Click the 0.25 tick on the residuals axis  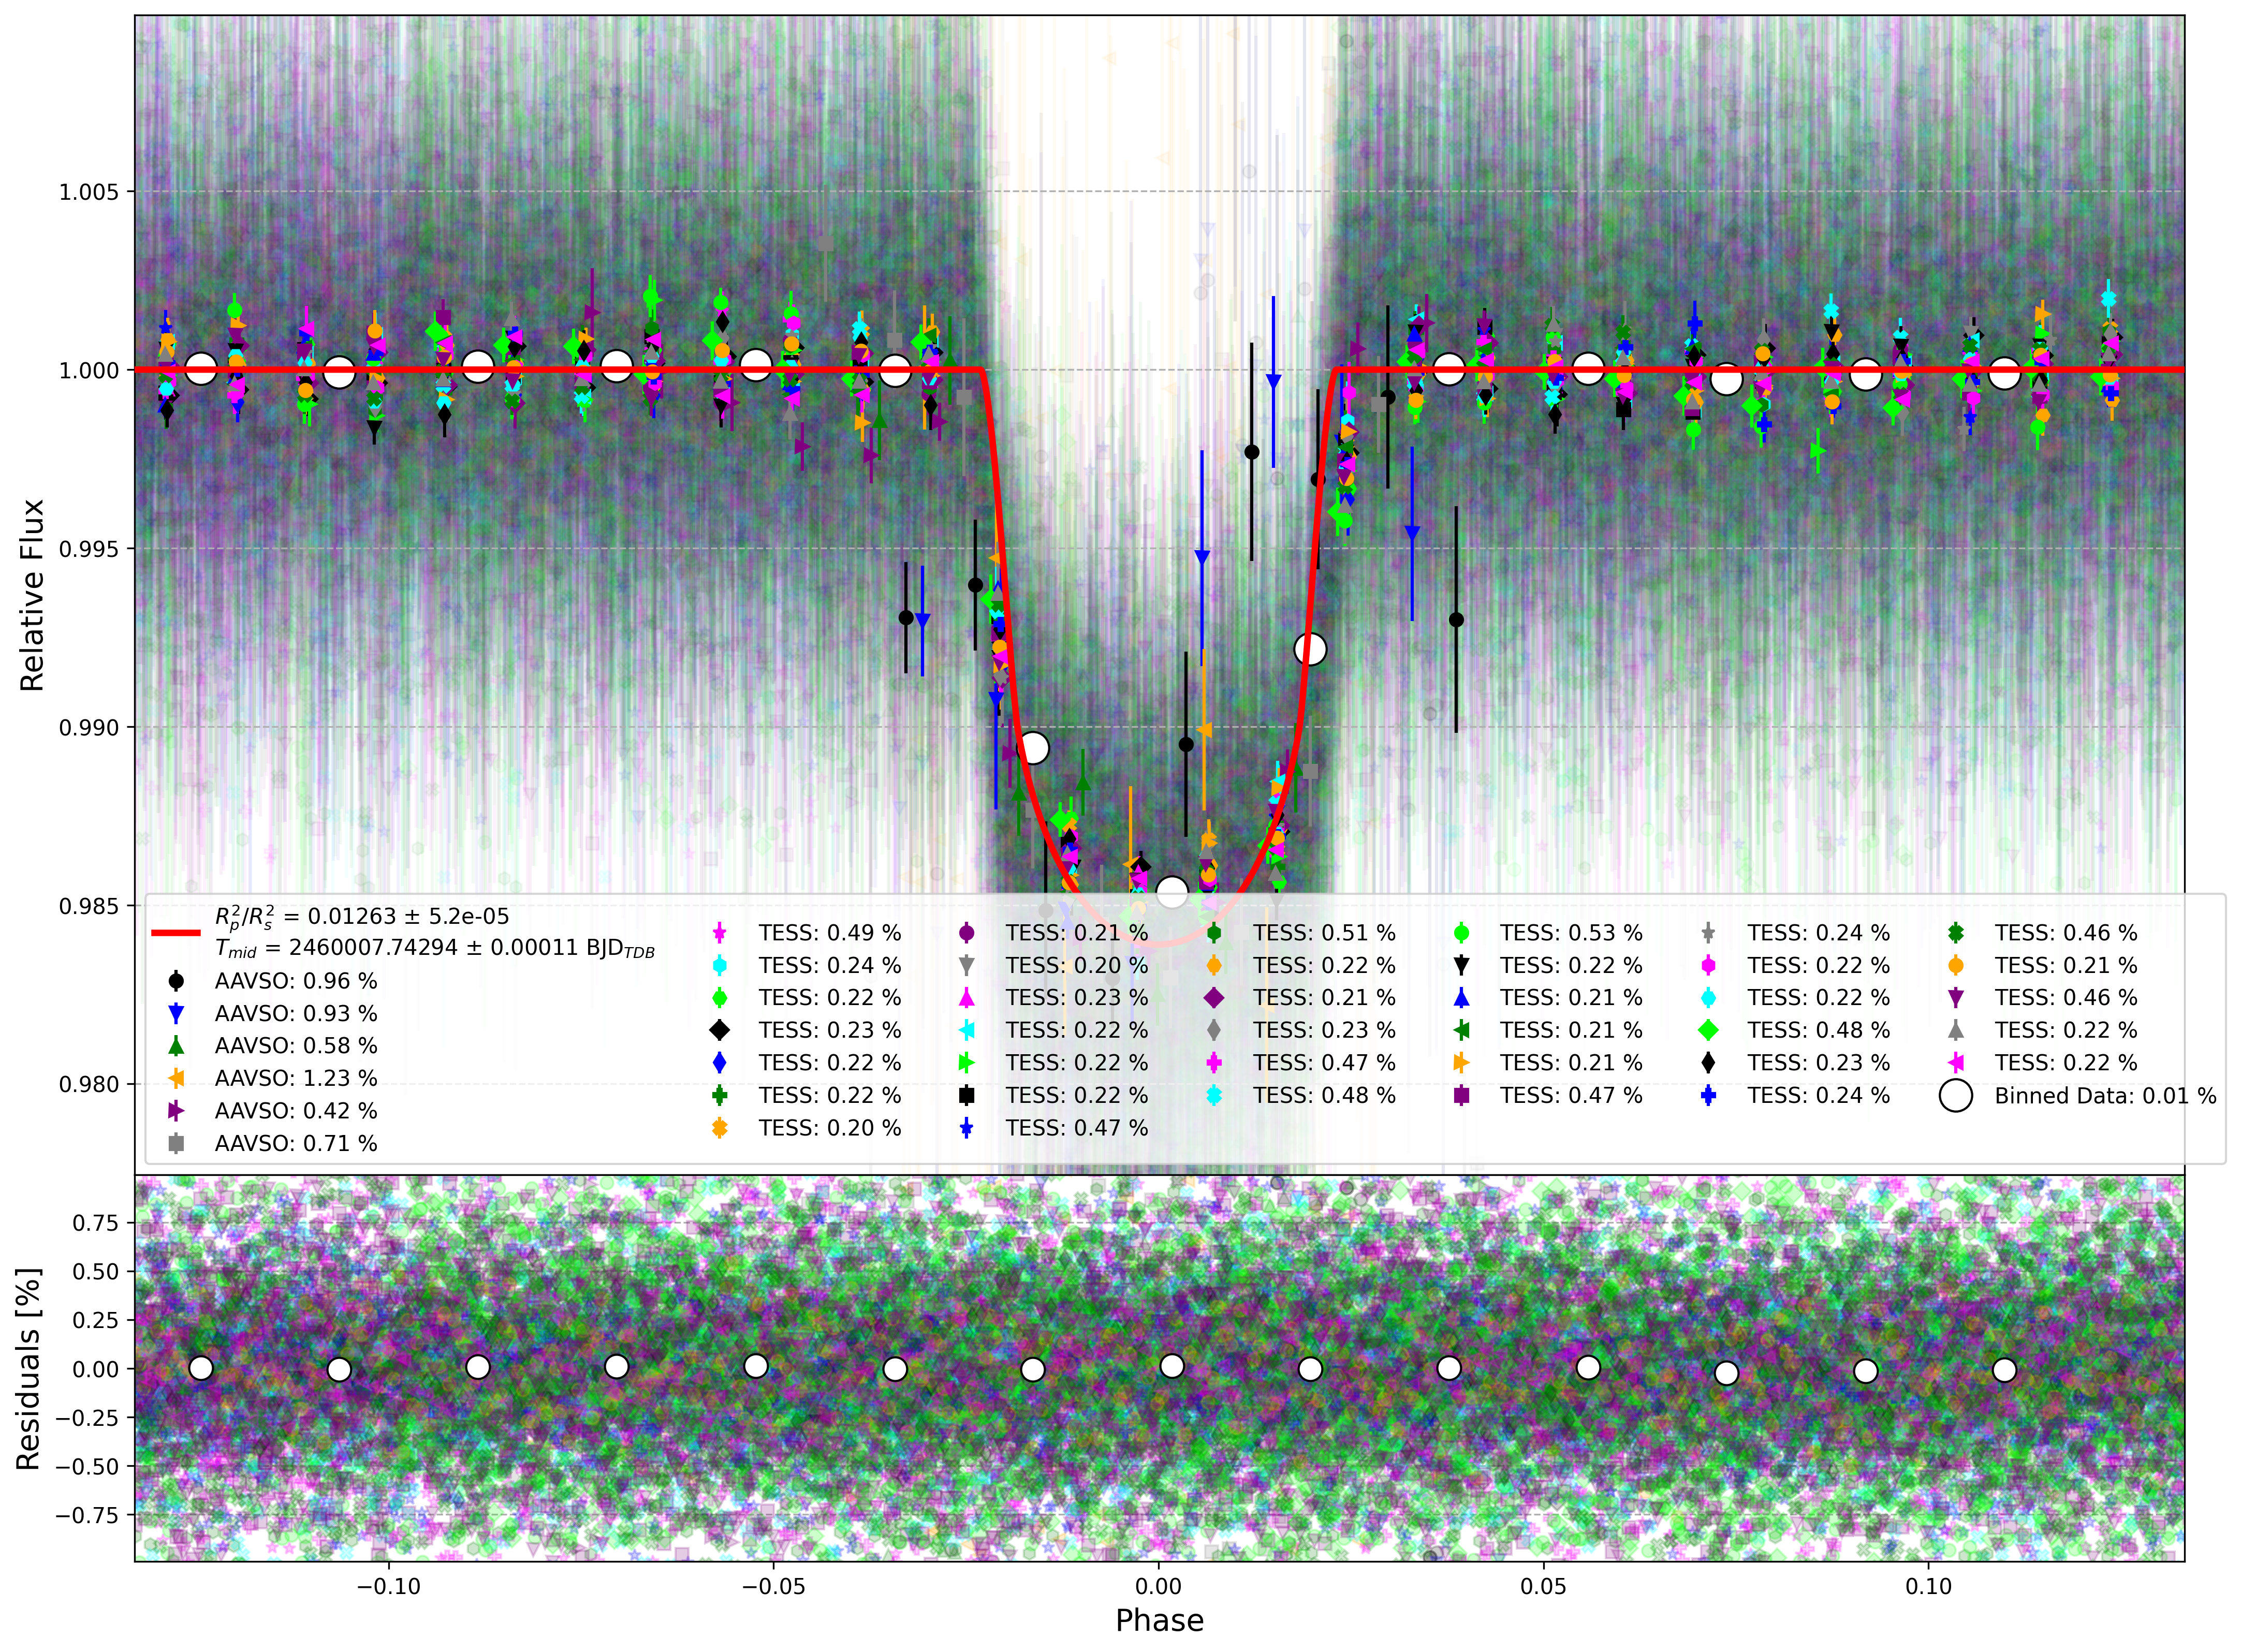(x=95, y=1320)
